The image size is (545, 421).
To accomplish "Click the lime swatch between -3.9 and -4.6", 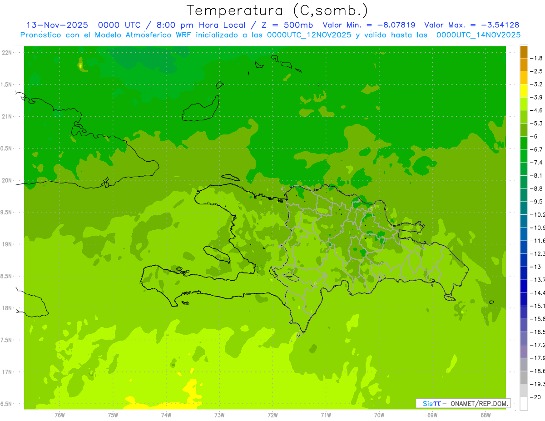I will 524,104.
